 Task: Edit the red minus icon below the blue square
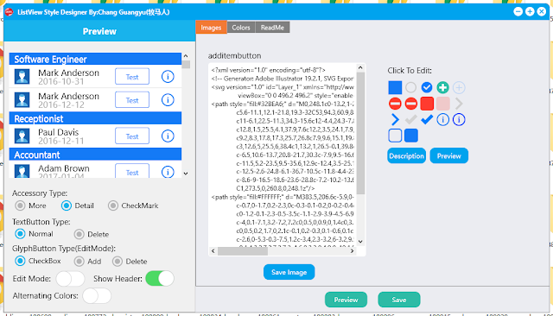click(x=395, y=104)
